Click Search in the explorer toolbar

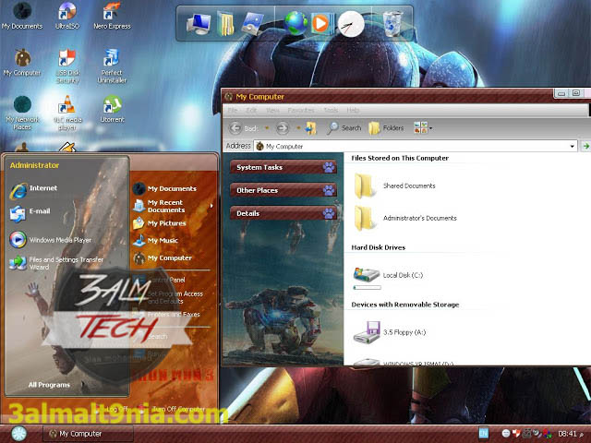pos(344,128)
